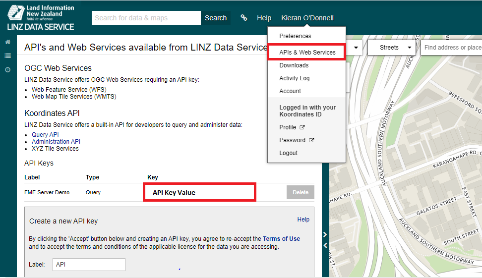This screenshot has width=482, height=278.
Task: Open the Help link in header
Action: [264, 18]
